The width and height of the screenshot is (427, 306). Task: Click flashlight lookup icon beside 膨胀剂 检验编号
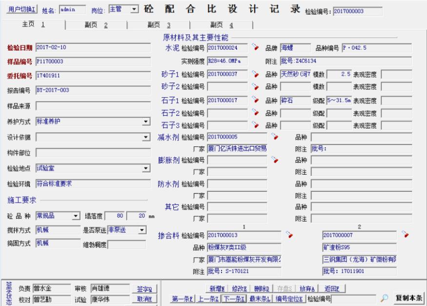click(x=275, y=160)
